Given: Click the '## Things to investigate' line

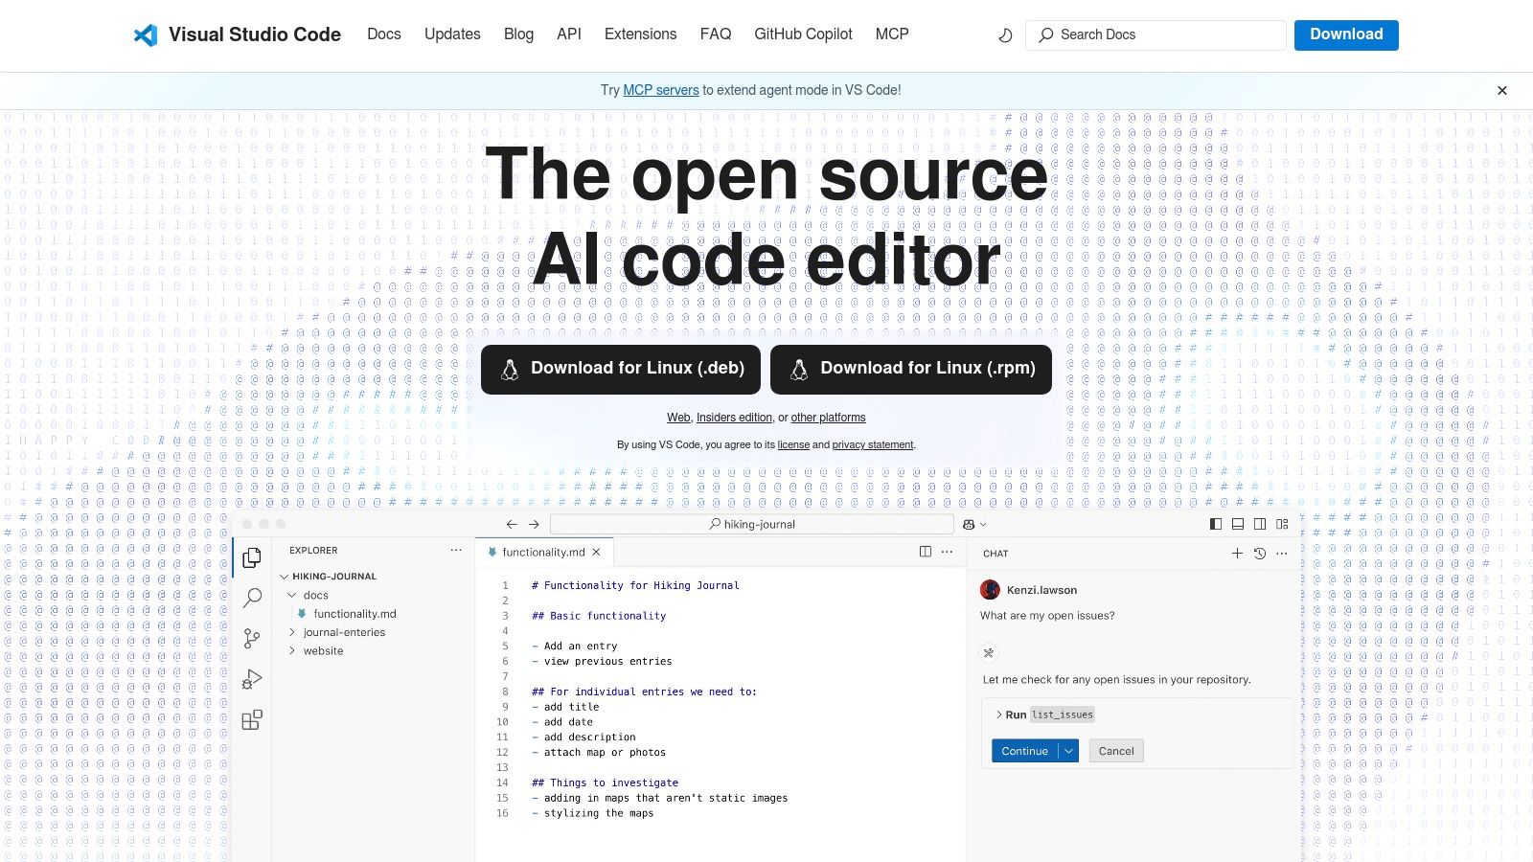Looking at the screenshot, I should pyautogui.click(x=605, y=783).
